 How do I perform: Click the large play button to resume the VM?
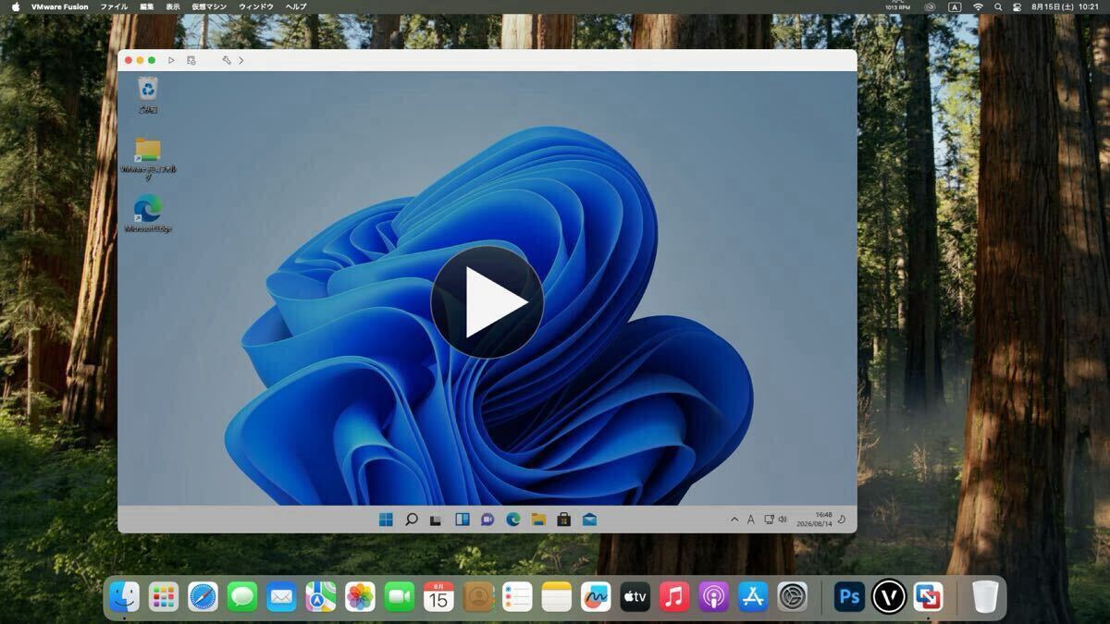tap(487, 302)
